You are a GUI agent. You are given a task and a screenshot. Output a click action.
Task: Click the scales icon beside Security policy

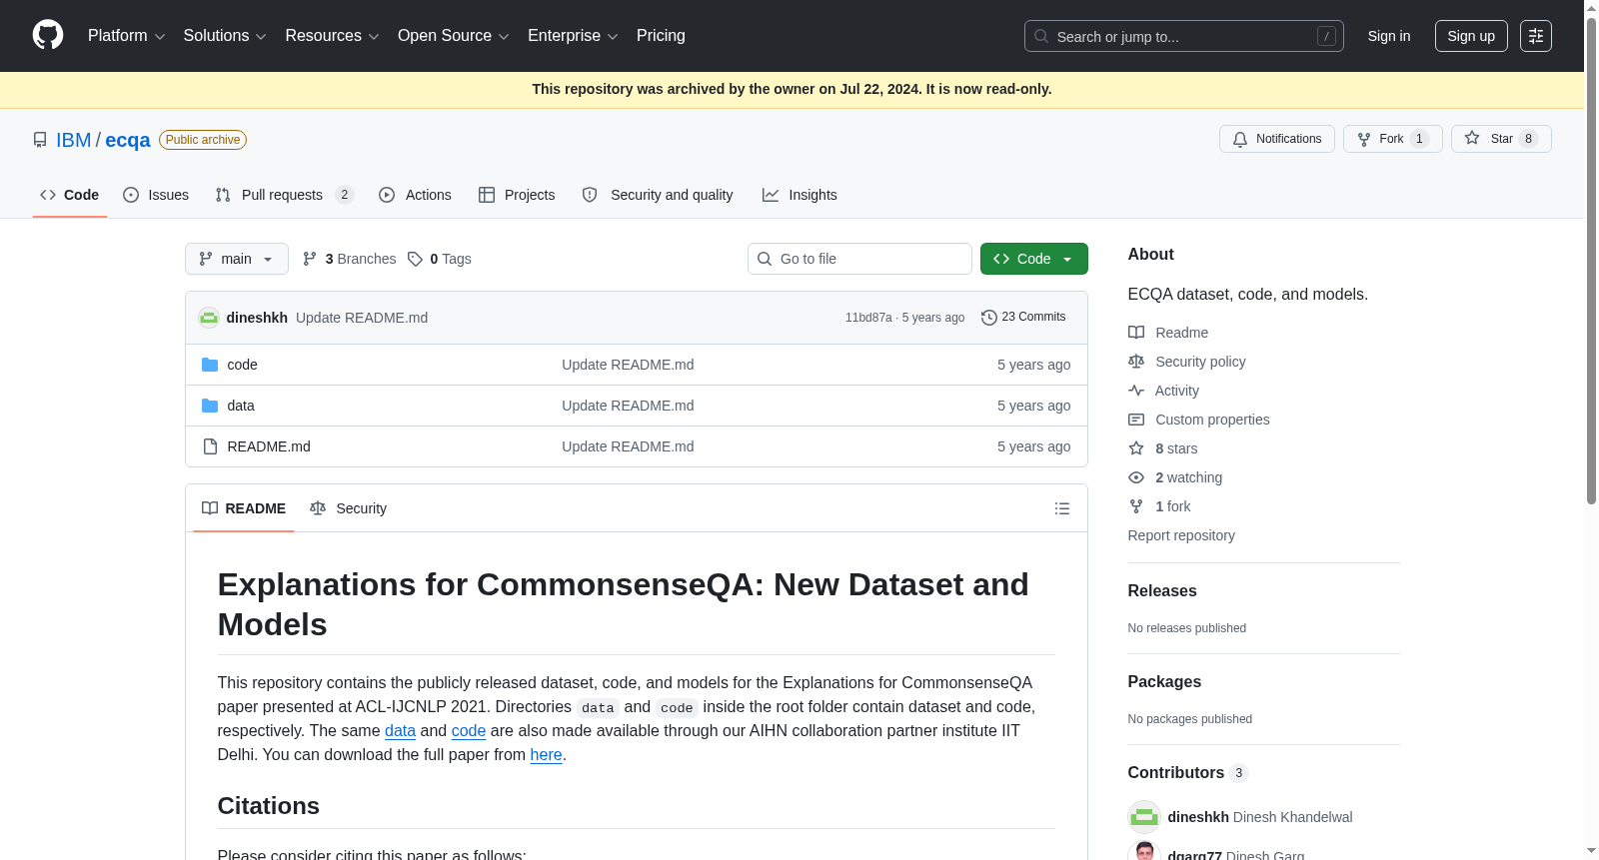pos(1136,362)
